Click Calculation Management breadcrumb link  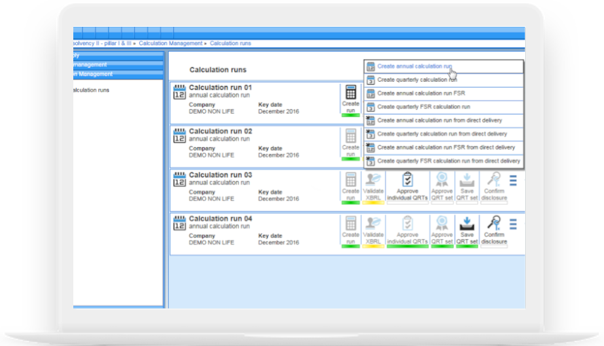[170, 43]
